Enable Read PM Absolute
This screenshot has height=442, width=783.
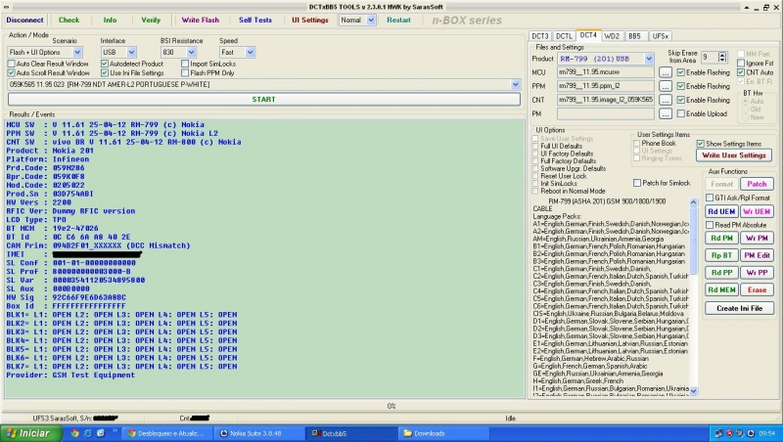point(709,225)
